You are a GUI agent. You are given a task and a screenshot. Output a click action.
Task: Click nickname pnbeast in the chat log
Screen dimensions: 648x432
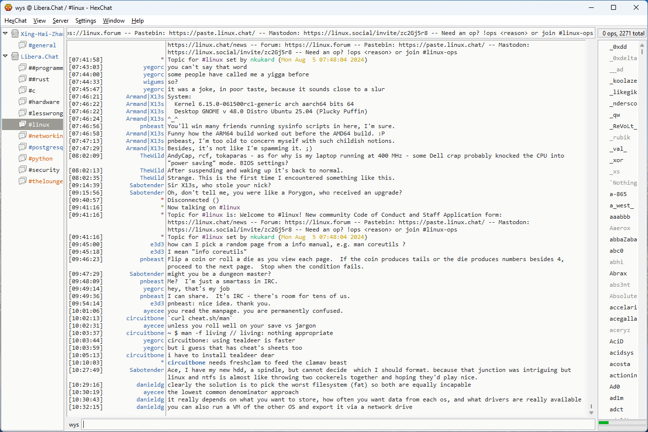[152, 126]
